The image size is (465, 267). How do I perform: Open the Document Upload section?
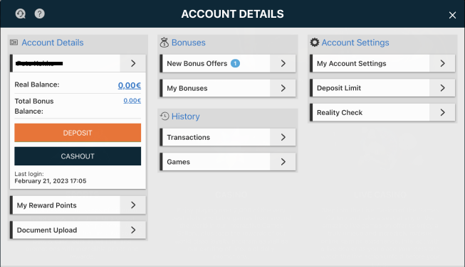click(78, 230)
